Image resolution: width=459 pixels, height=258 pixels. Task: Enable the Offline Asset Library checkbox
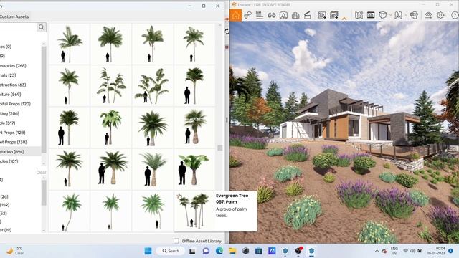(x=176, y=241)
